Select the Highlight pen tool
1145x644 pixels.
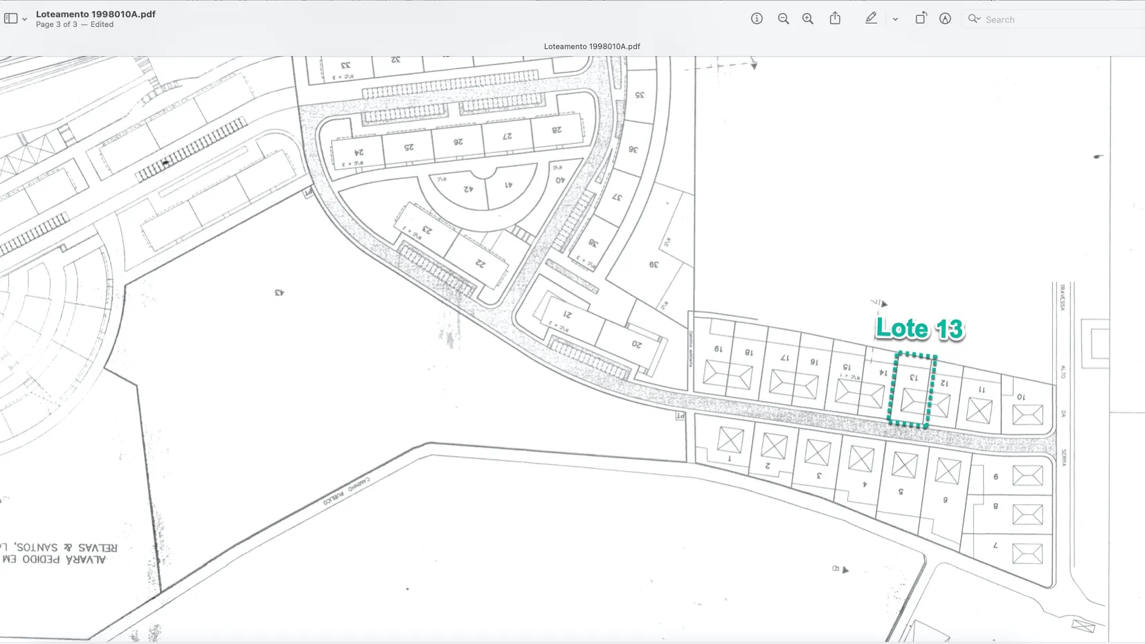pyautogui.click(x=871, y=19)
